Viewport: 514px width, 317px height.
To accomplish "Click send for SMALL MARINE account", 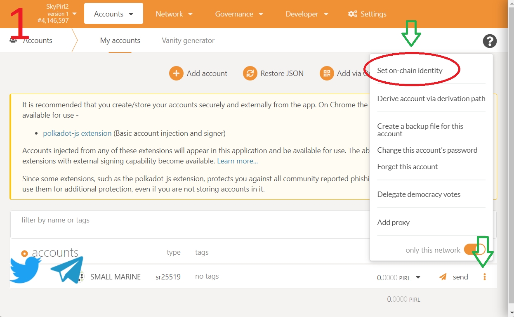I will click(x=454, y=277).
